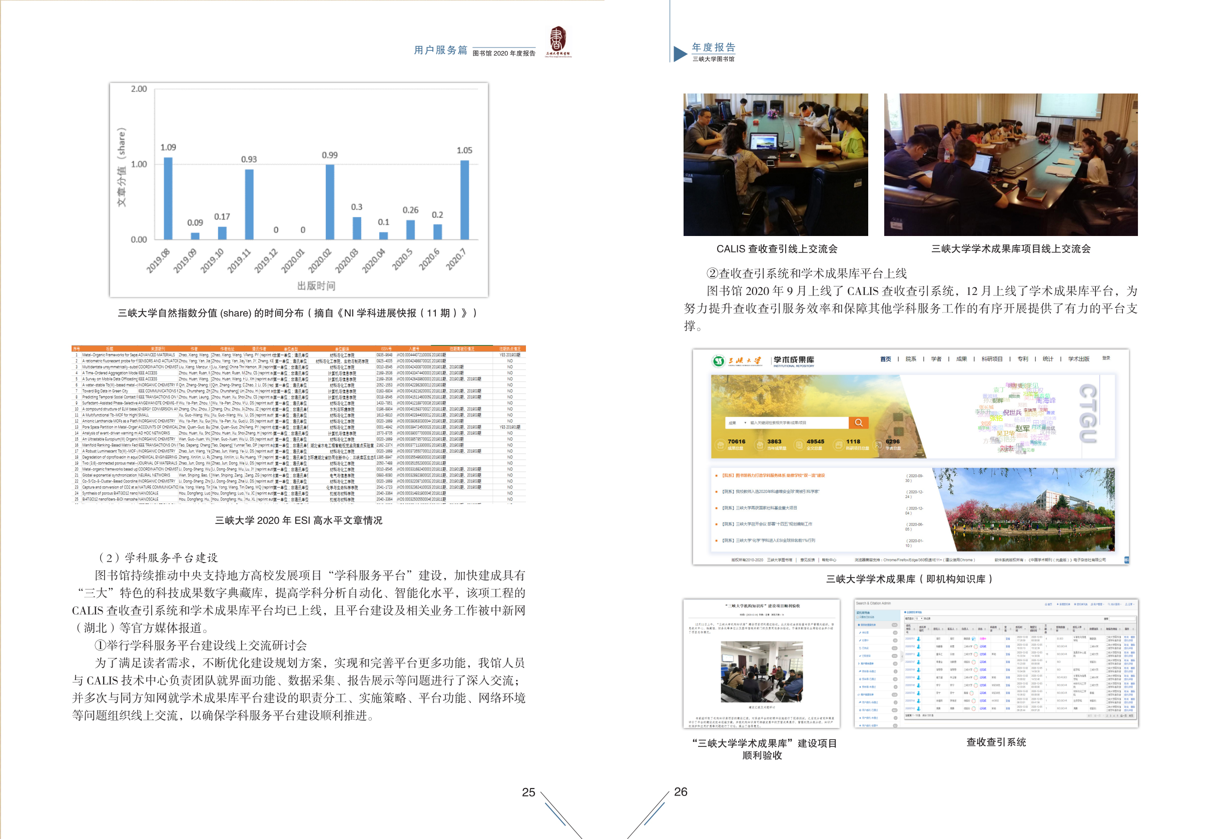The height and width of the screenshot is (839, 1208).
Task: Click the 用户服务篇 section heading
Action: pos(440,50)
